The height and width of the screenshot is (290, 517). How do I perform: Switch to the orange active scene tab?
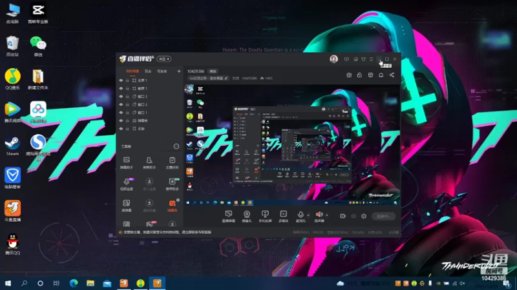pos(132,72)
